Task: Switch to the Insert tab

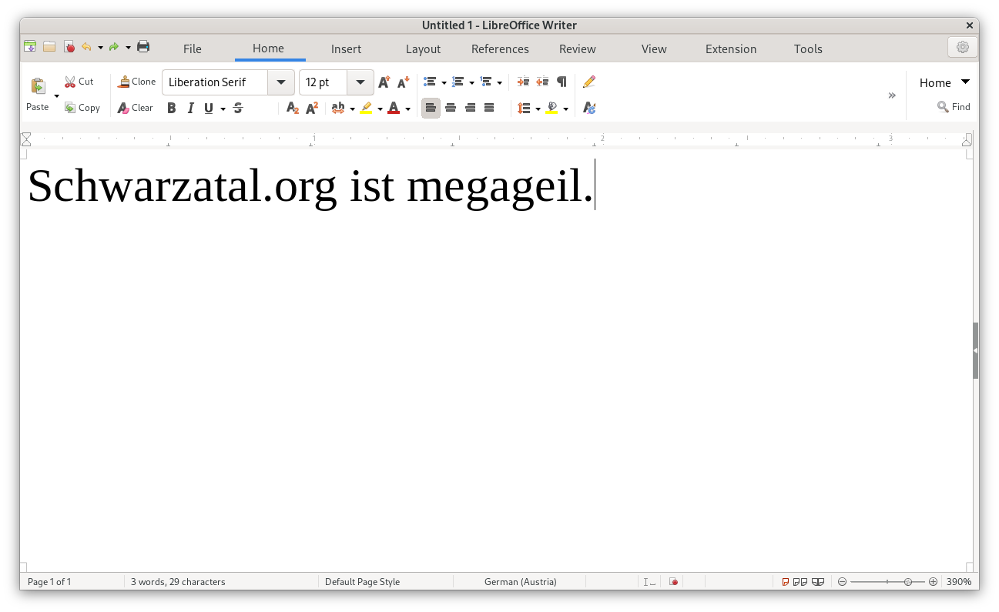Action: tap(346, 48)
